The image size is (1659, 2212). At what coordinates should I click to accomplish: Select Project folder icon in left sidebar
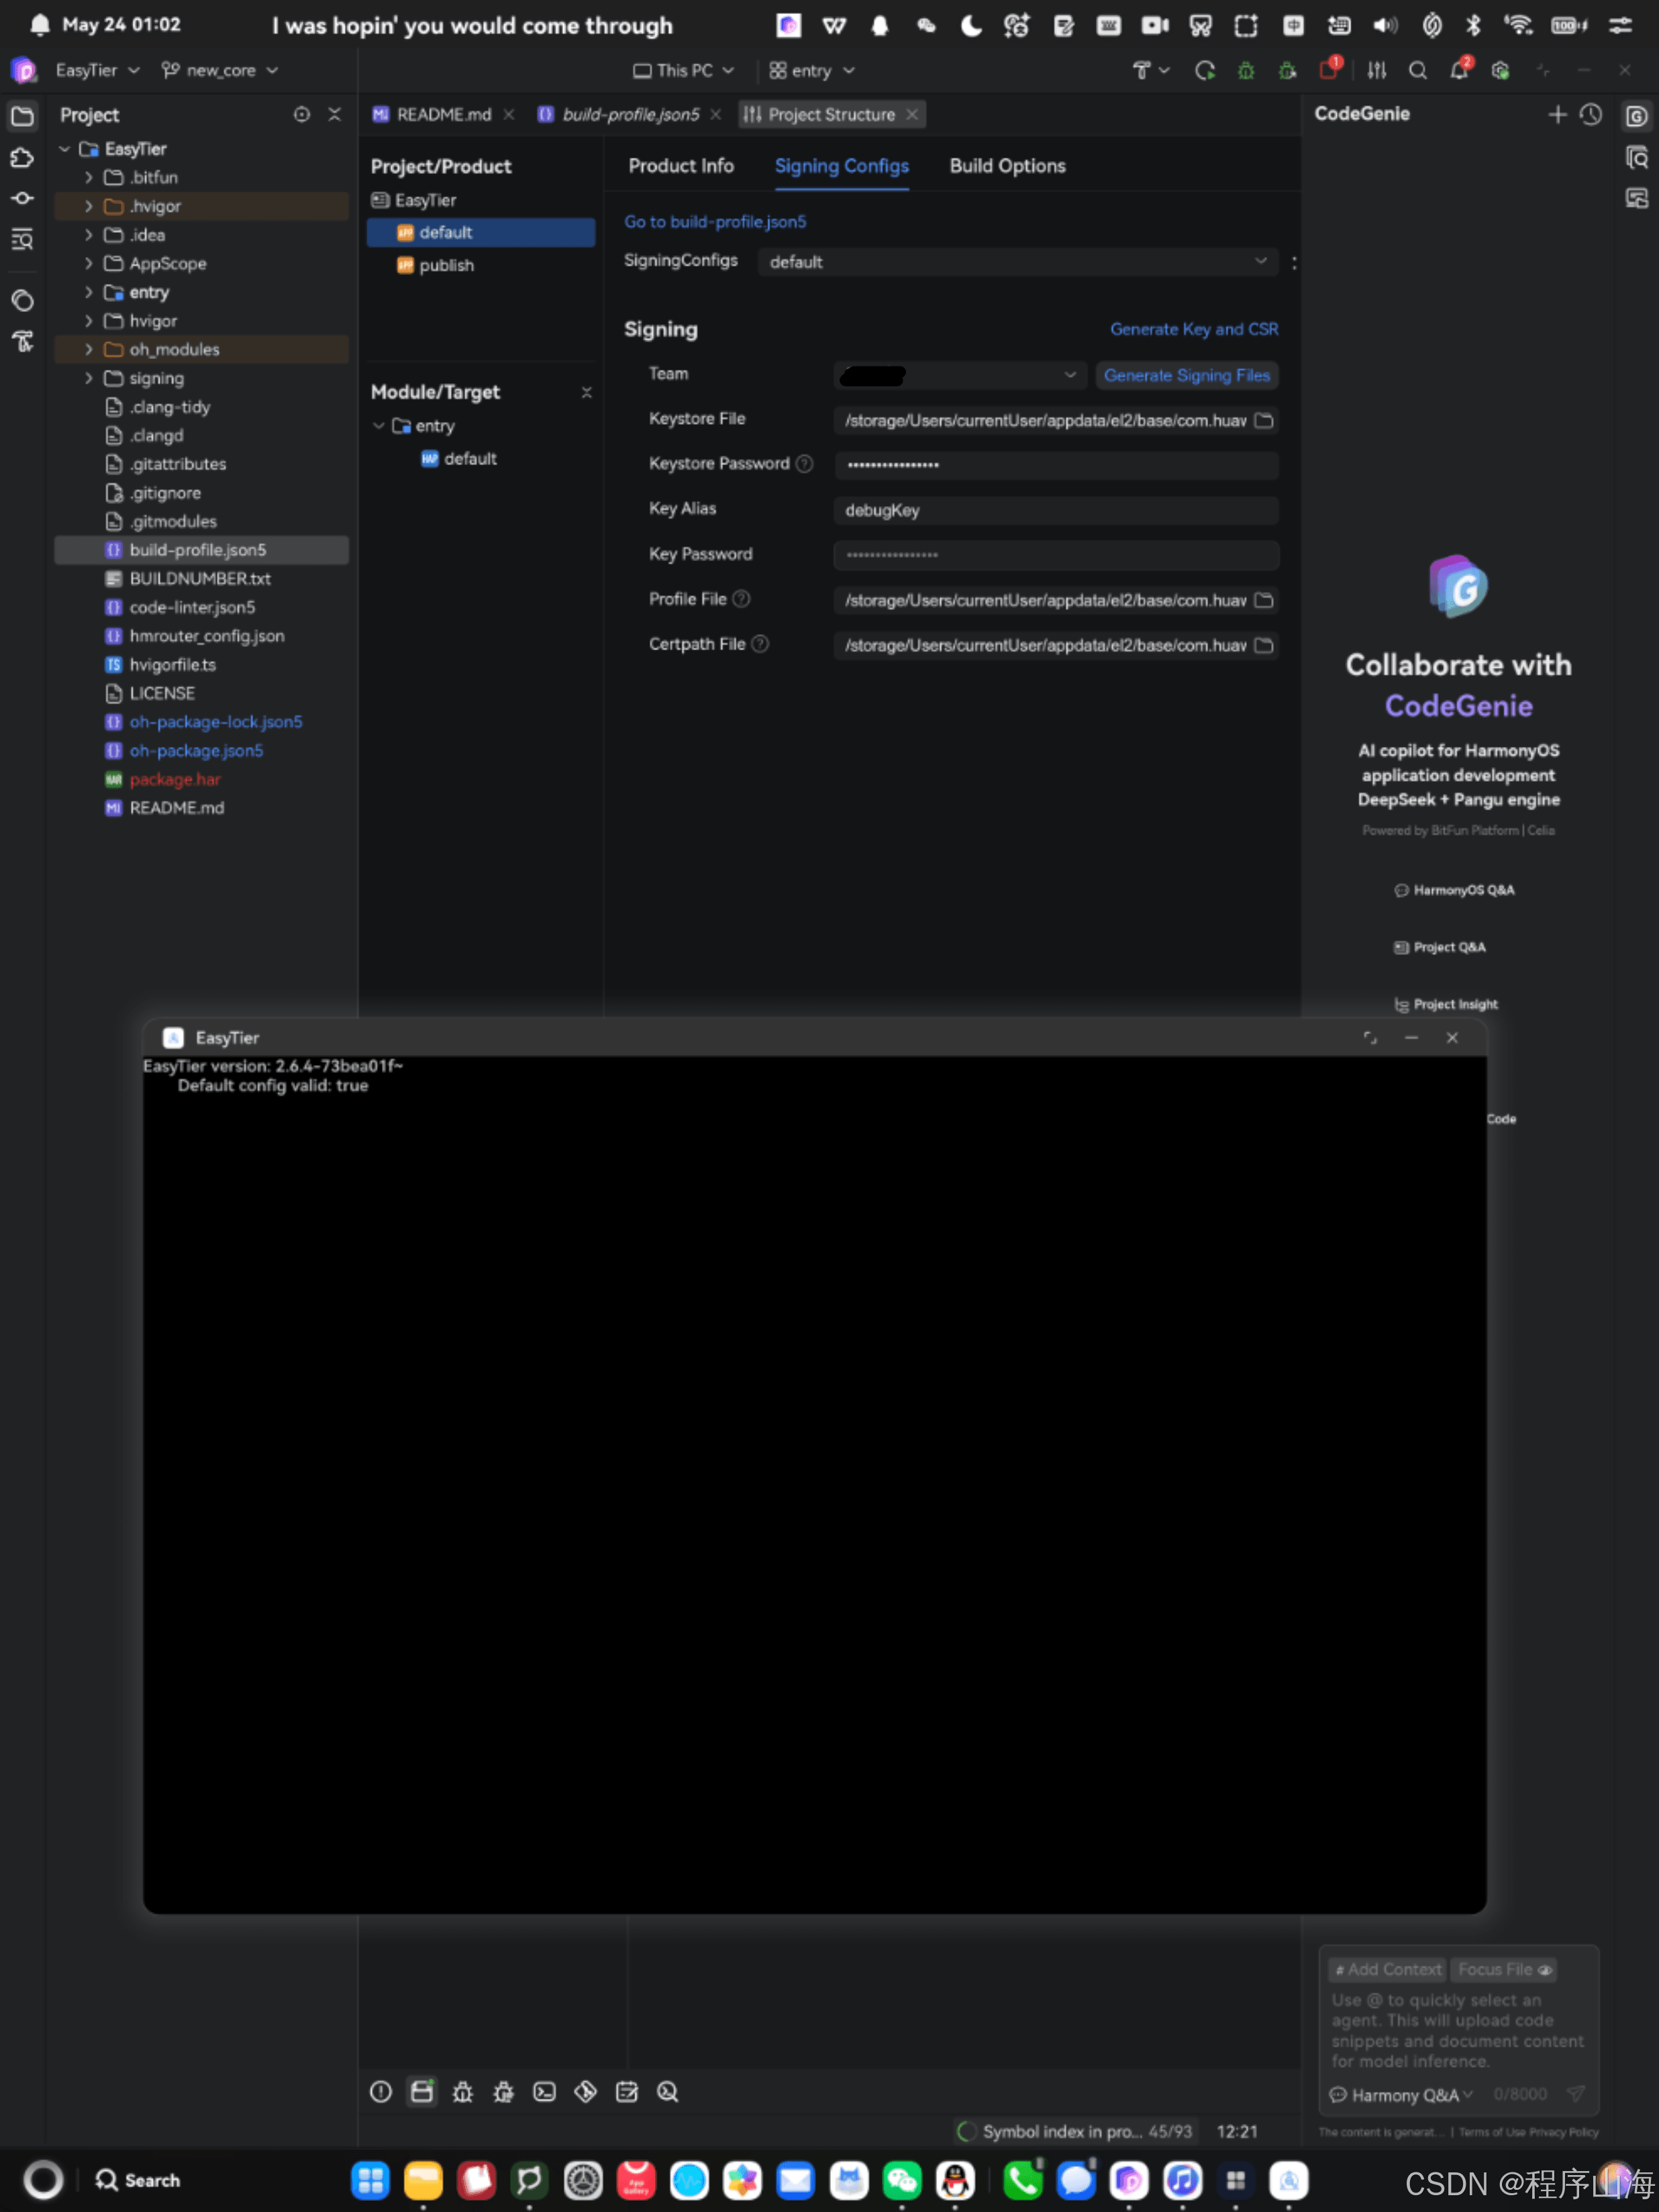(x=22, y=116)
